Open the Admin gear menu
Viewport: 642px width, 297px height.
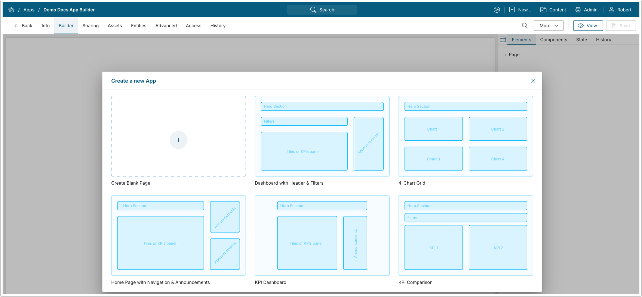click(586, 10)
